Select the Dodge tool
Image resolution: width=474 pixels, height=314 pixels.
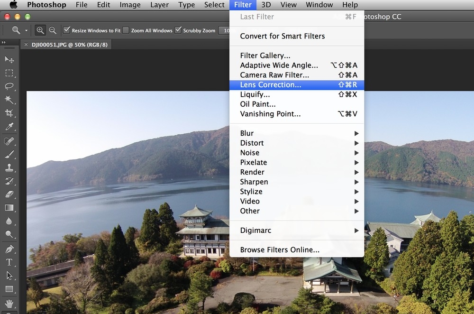[x=9, y=234]
